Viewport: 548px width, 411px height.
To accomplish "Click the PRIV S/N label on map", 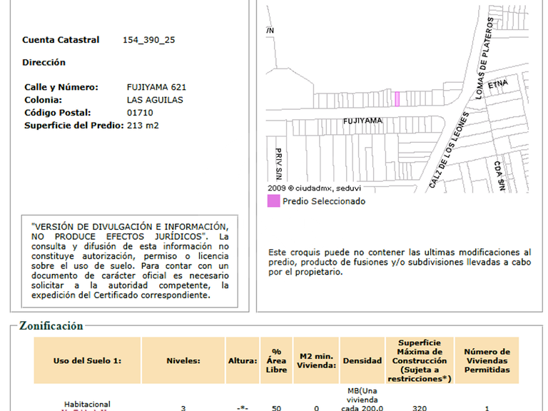I will click(278, 164).
